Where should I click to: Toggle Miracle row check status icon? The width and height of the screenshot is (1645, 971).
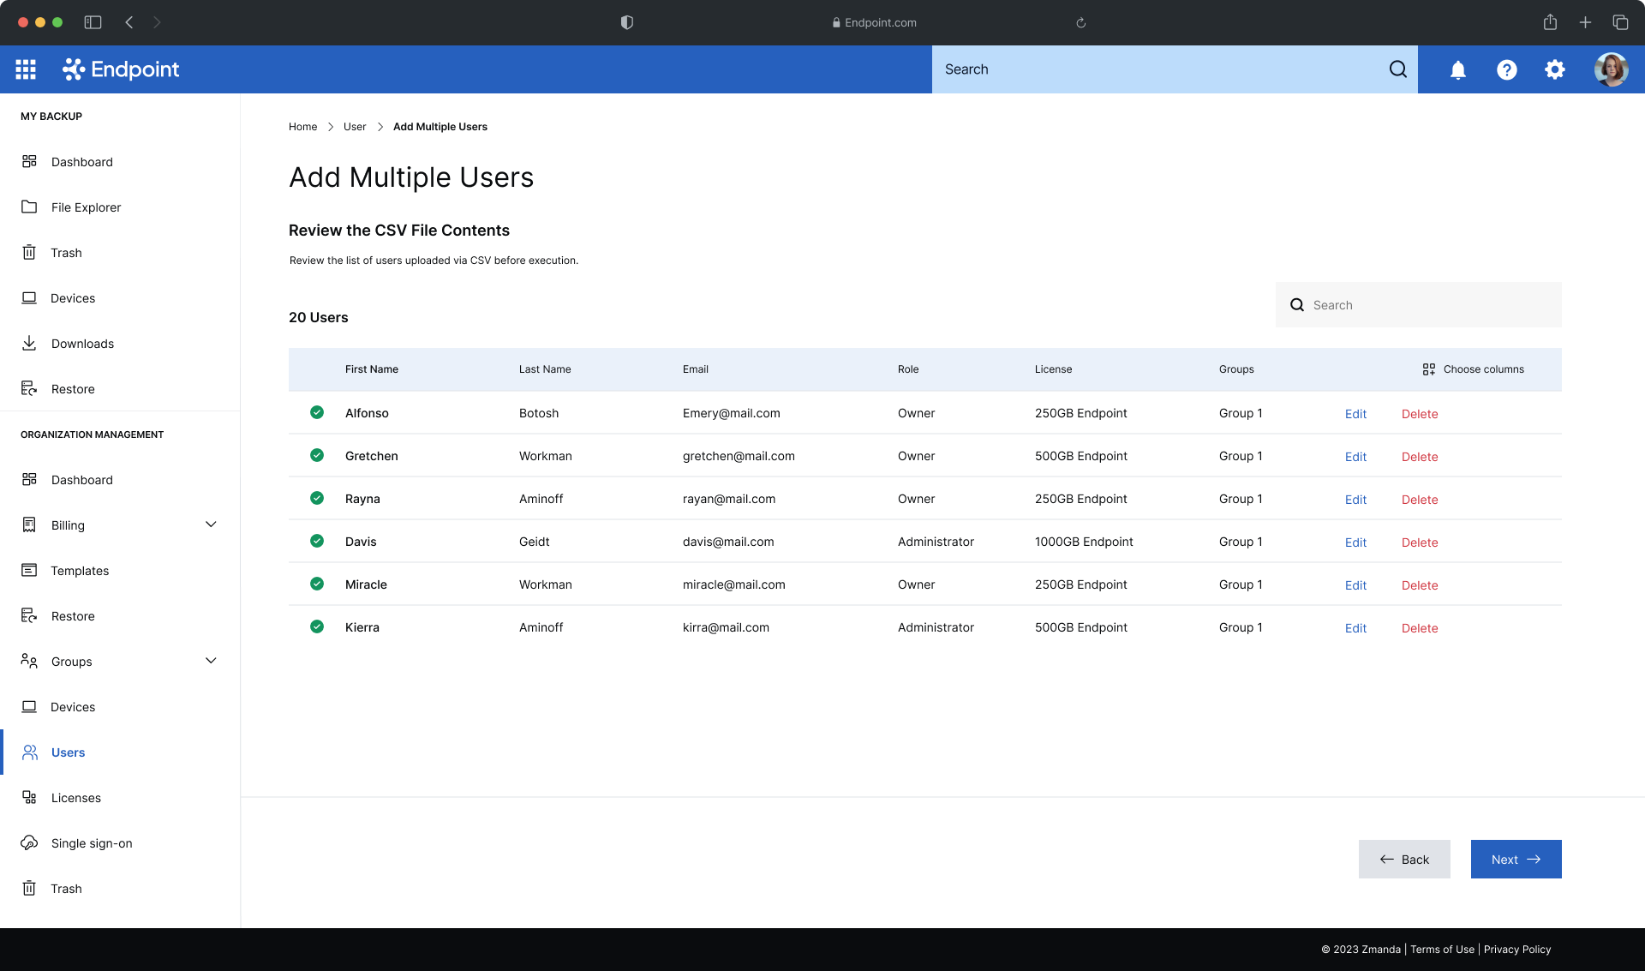pyautogui.click(x=317, y=584)
